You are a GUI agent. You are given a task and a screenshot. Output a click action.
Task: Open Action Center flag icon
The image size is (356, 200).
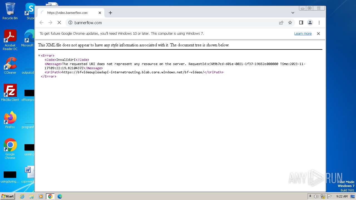[x=329, y=196]
